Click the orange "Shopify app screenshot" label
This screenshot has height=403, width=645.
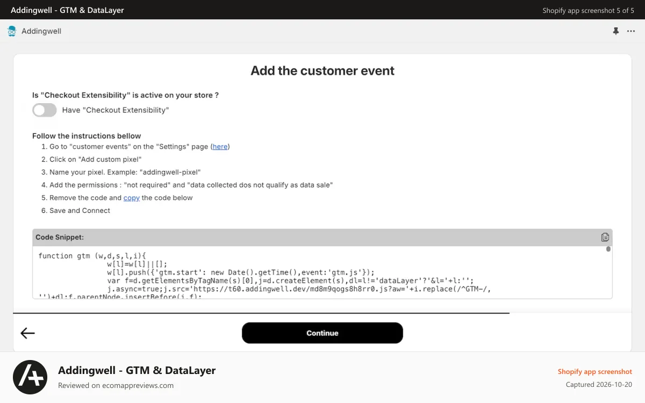[x=595, y=372]
